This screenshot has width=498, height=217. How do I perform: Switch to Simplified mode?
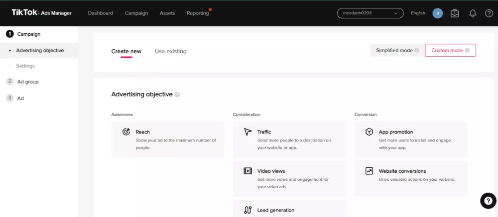pos(397,50)
